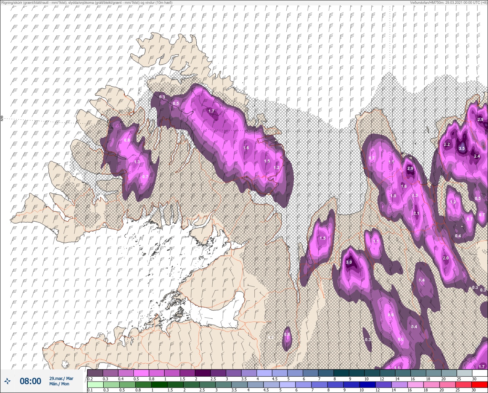488x393 pixels.
Task: Select upper legend swatch between 0.5 and 0.8
Action: [141, 373]
